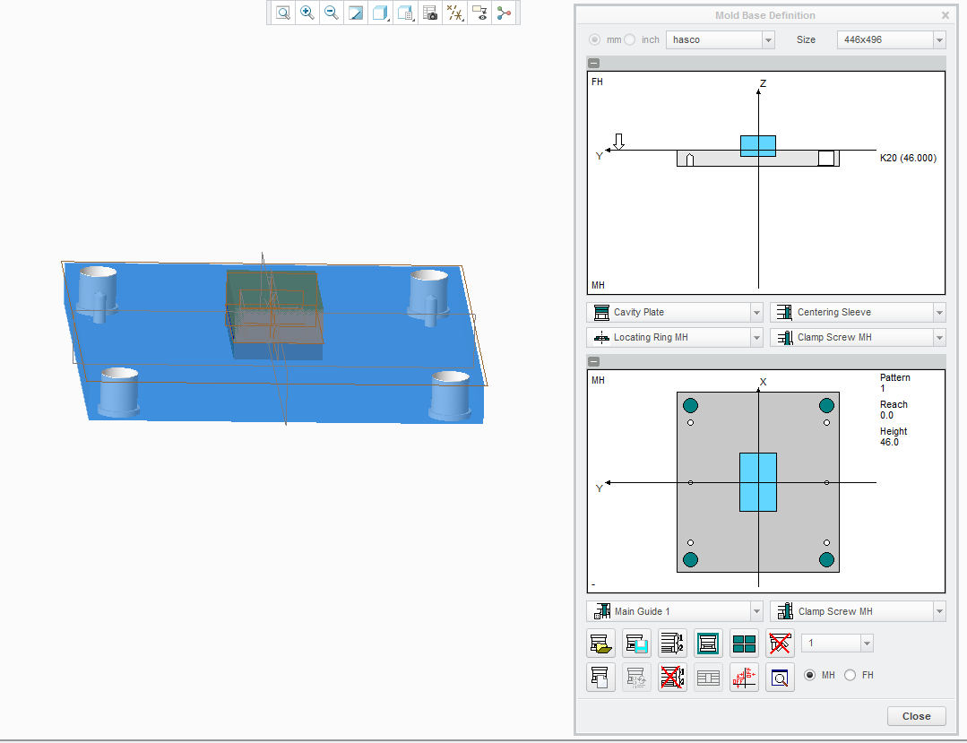
Task: Click the Zoom Out toolbar icon
Action: click(x=332, y=13)
